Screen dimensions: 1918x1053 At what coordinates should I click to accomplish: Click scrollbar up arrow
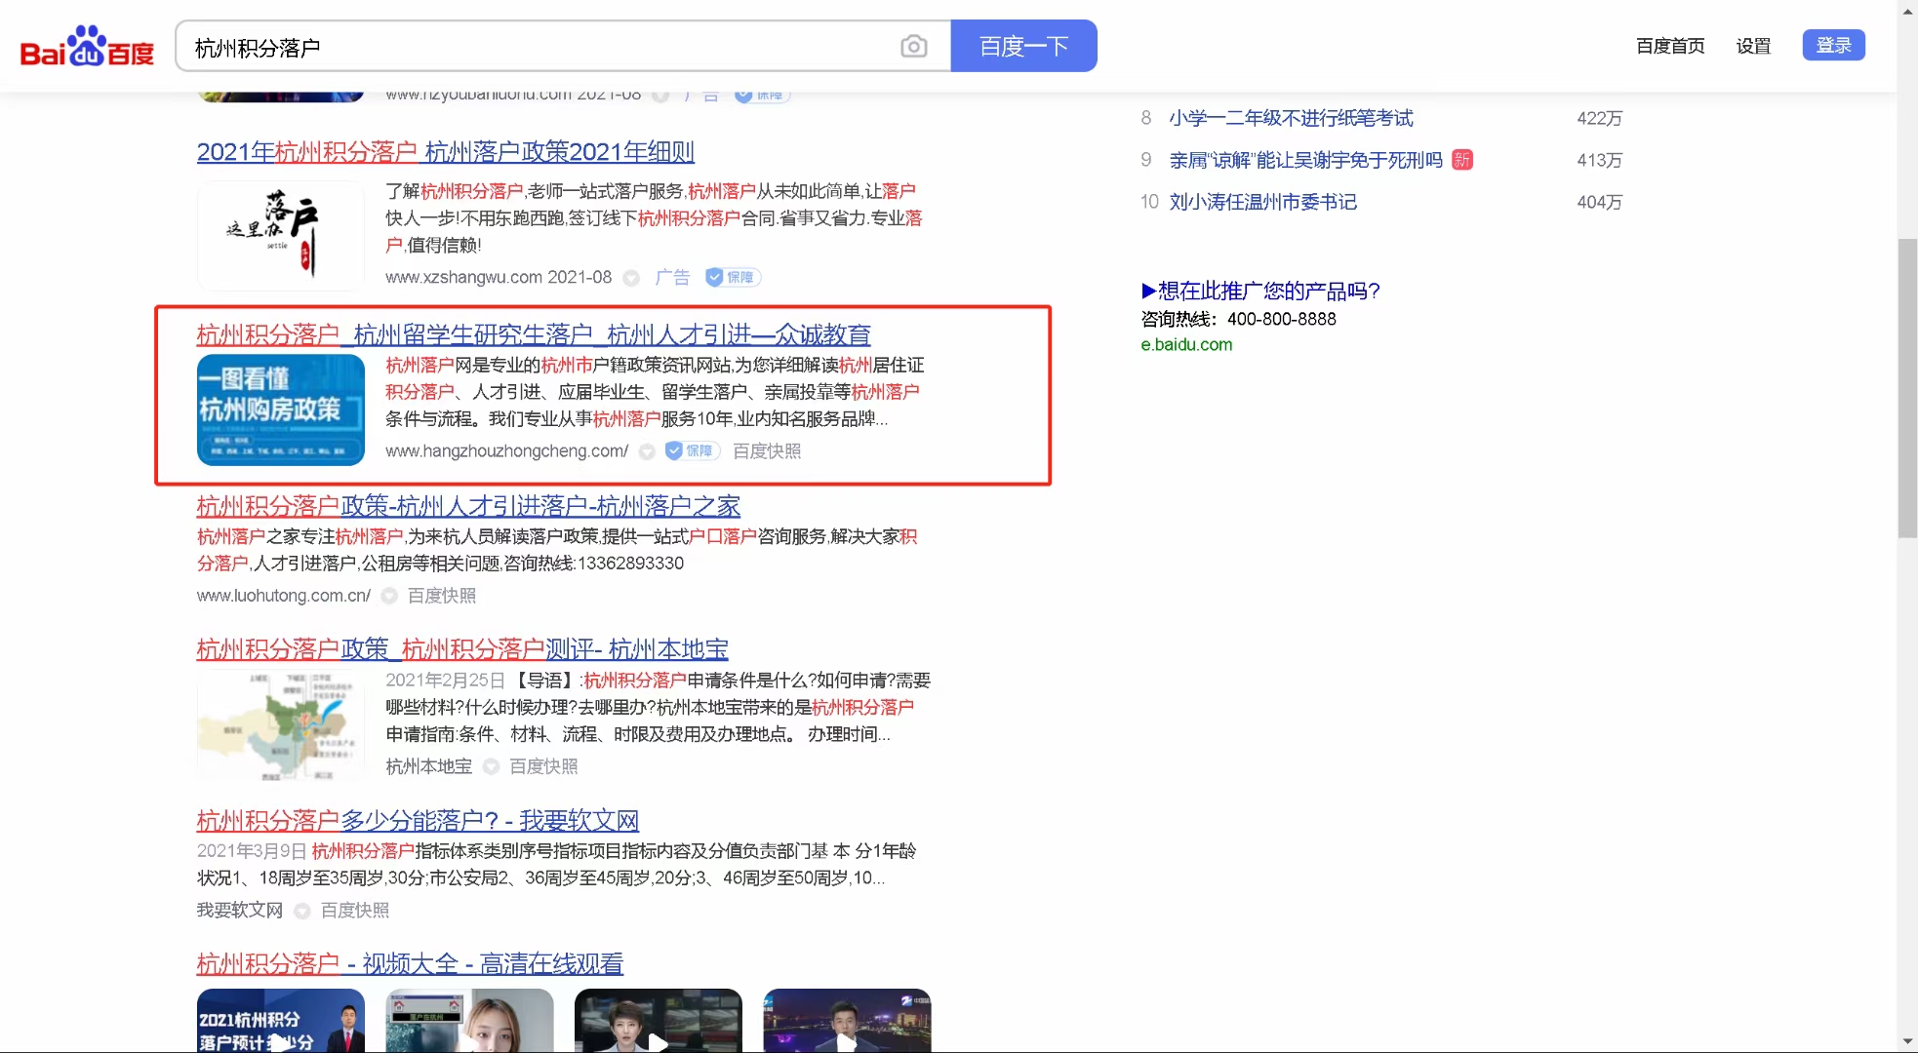[x=1907, y=10]
